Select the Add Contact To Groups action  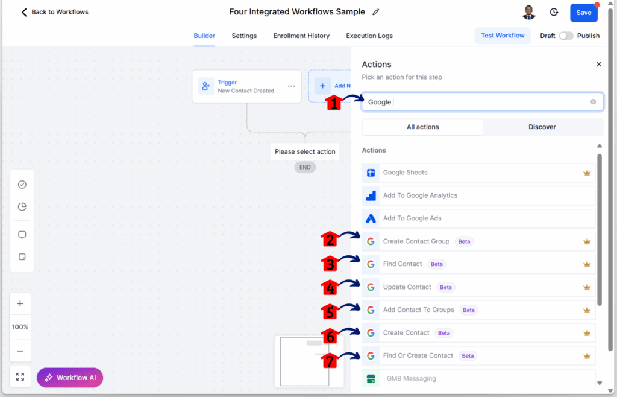[478, 310]
